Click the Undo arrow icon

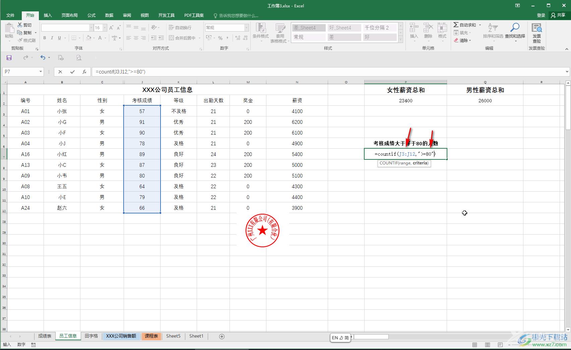43,58
